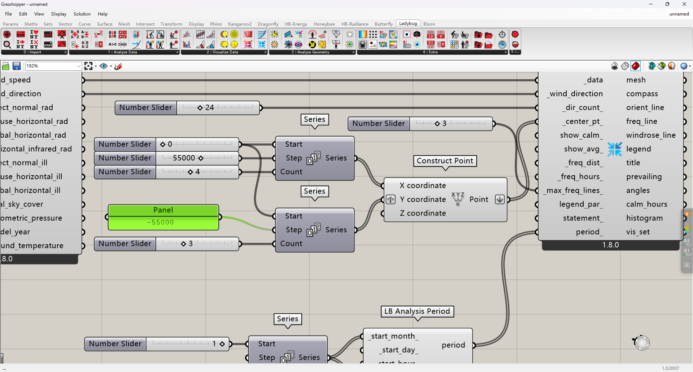Select the Import DDY component icon
This screenshot has height=372, width=693.
click(x=48, y=35)
